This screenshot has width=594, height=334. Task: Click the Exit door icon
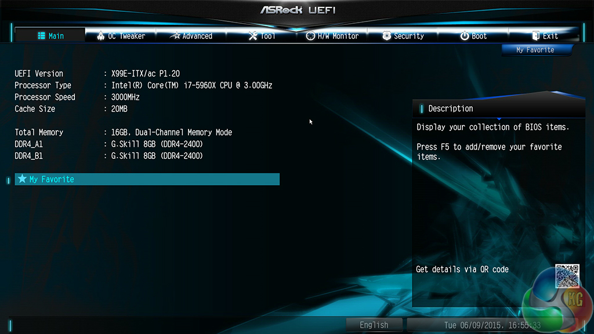pos(535,35)
